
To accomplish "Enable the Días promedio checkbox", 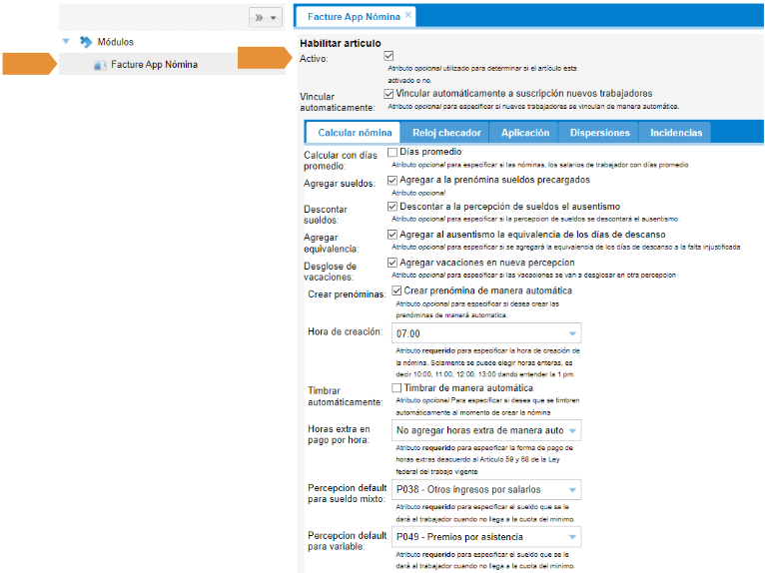I will [392, 152].
